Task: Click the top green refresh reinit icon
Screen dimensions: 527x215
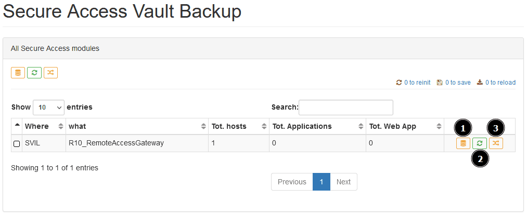Action: pyautogui.click(x=34, y=73)
